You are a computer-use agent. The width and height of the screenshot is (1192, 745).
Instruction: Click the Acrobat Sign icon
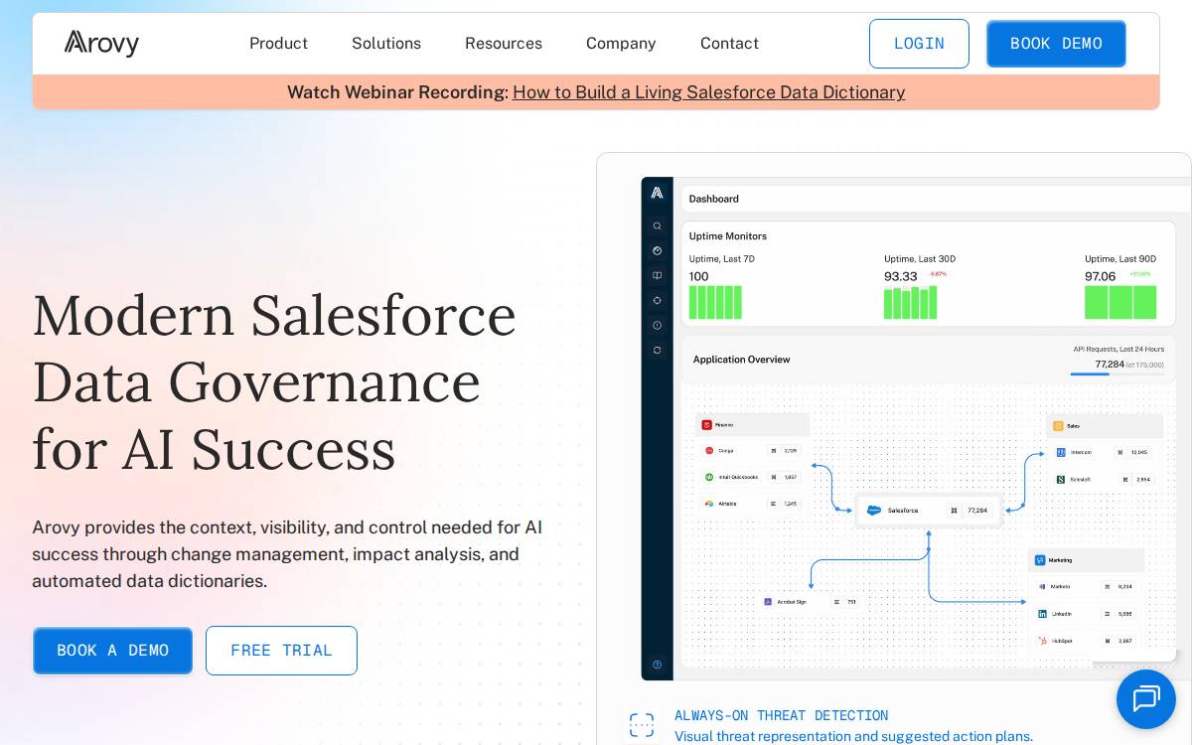point(768,602)
